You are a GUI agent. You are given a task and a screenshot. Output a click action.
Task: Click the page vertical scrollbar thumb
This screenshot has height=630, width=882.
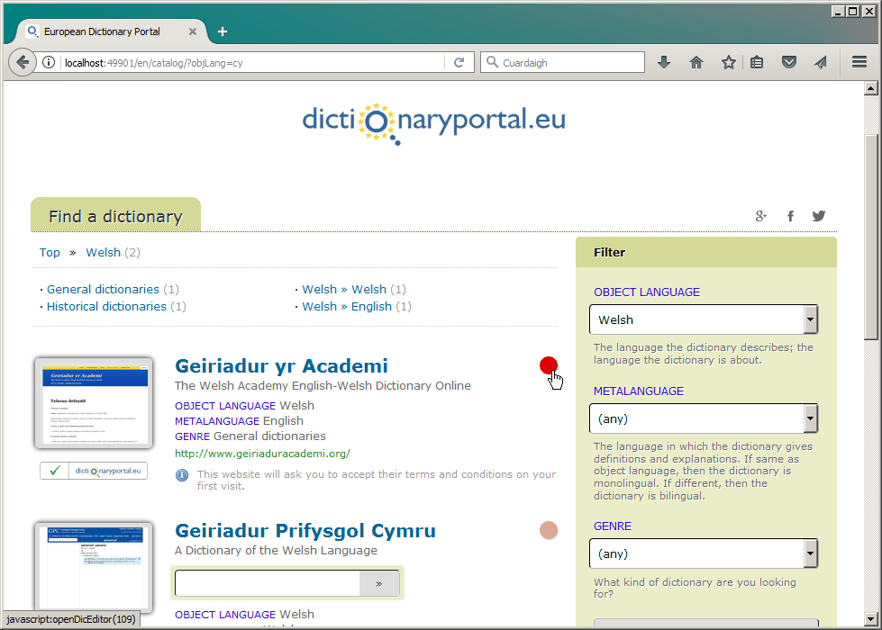[871, 237]
